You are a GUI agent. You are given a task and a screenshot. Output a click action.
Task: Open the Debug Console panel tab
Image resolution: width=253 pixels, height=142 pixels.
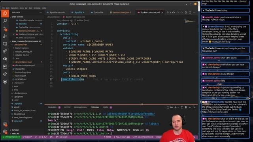[81, 107]
